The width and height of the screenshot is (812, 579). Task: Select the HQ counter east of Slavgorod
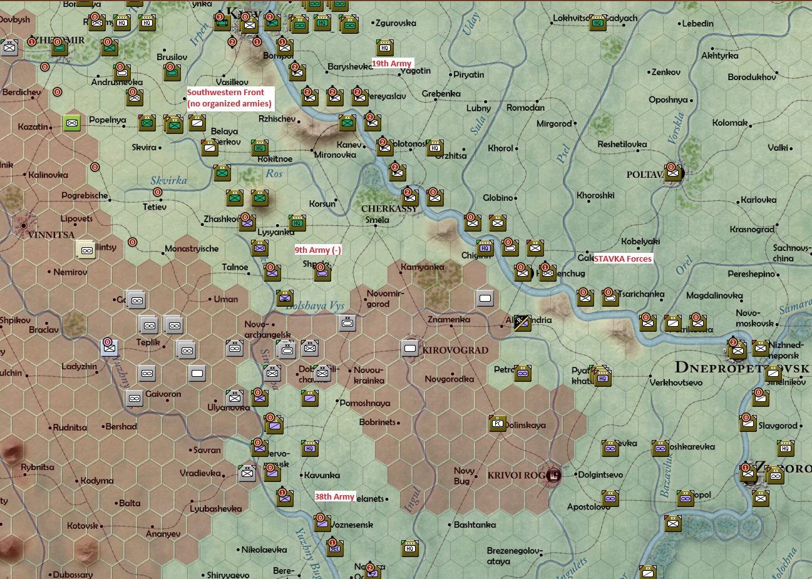(786, 448)
